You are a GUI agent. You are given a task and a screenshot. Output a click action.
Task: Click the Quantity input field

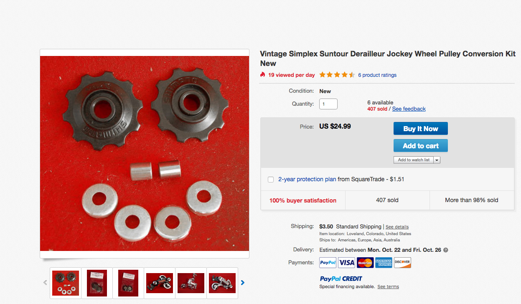pyautogui.click(x=328, y=104)
